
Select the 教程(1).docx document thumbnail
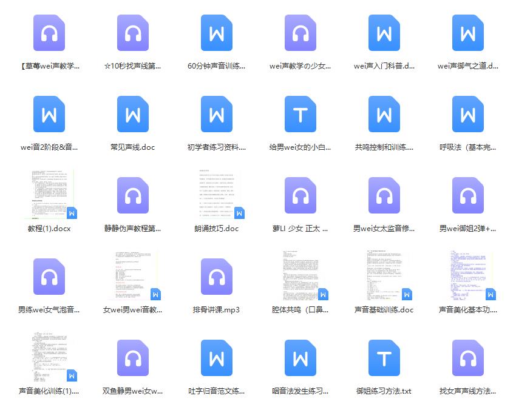point(52,194)
